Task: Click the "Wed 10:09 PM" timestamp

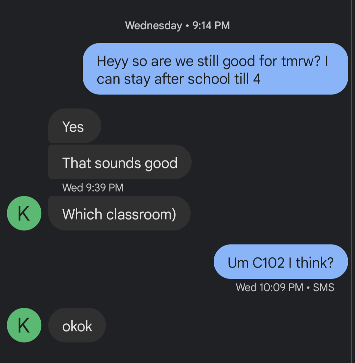Action: pyautogui.click(x=270, y=287)
